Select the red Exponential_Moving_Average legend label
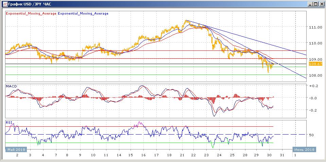The image size is (326, 162). click(31, 14)
